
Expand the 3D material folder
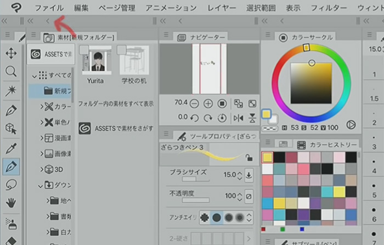click(42, 169)
